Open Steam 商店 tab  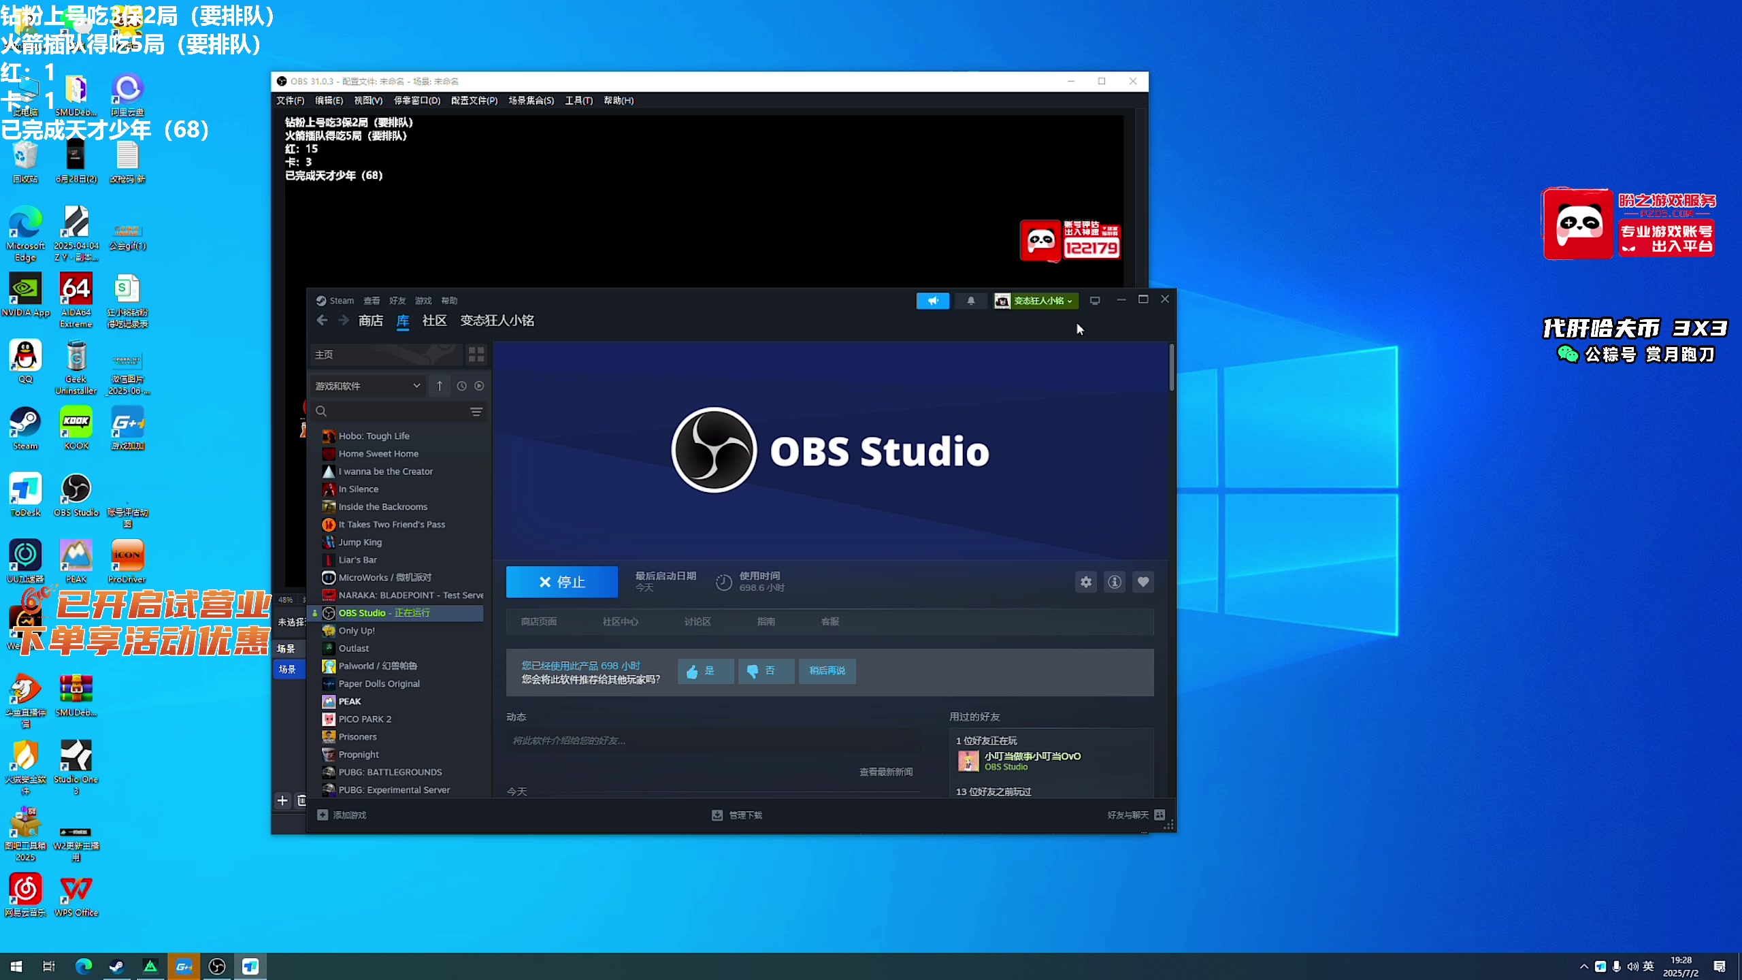[371, 321]
